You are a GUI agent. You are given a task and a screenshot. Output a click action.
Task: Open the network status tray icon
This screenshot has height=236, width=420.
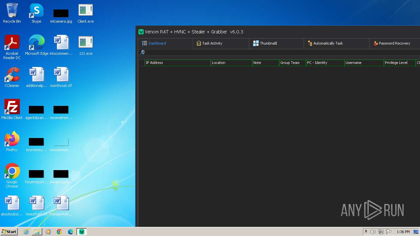[x=381, y=232]
